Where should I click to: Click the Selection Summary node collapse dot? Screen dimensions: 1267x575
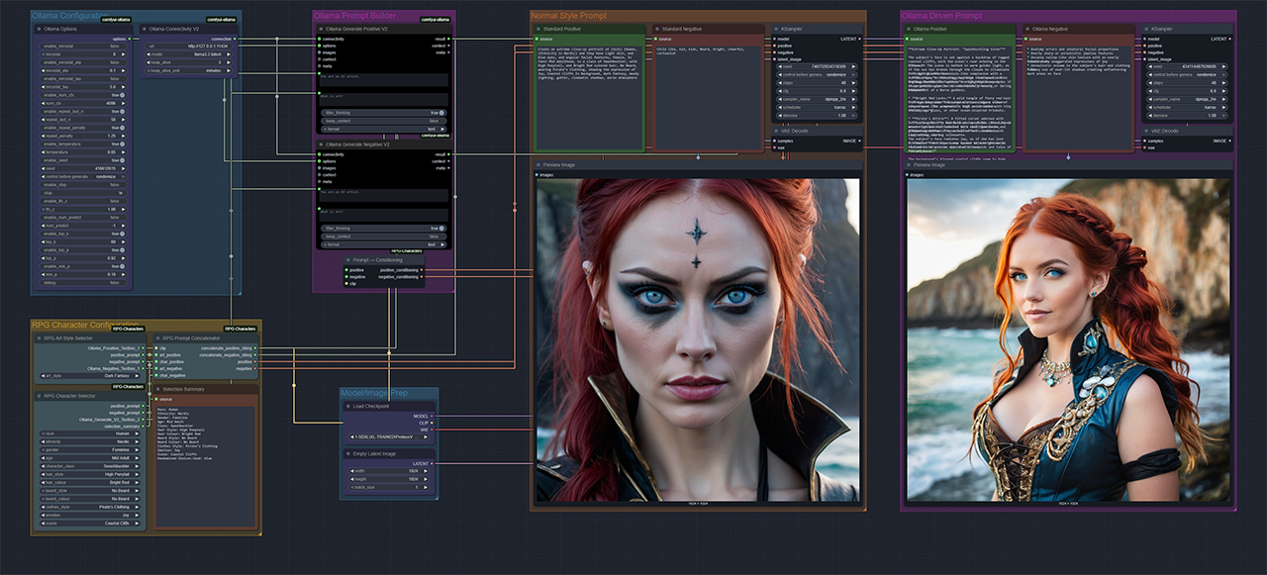click(x=158, y=388)
